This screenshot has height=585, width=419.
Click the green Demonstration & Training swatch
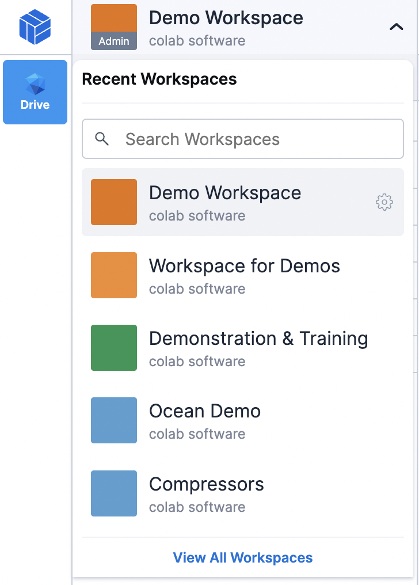click(x=114, y=348)
